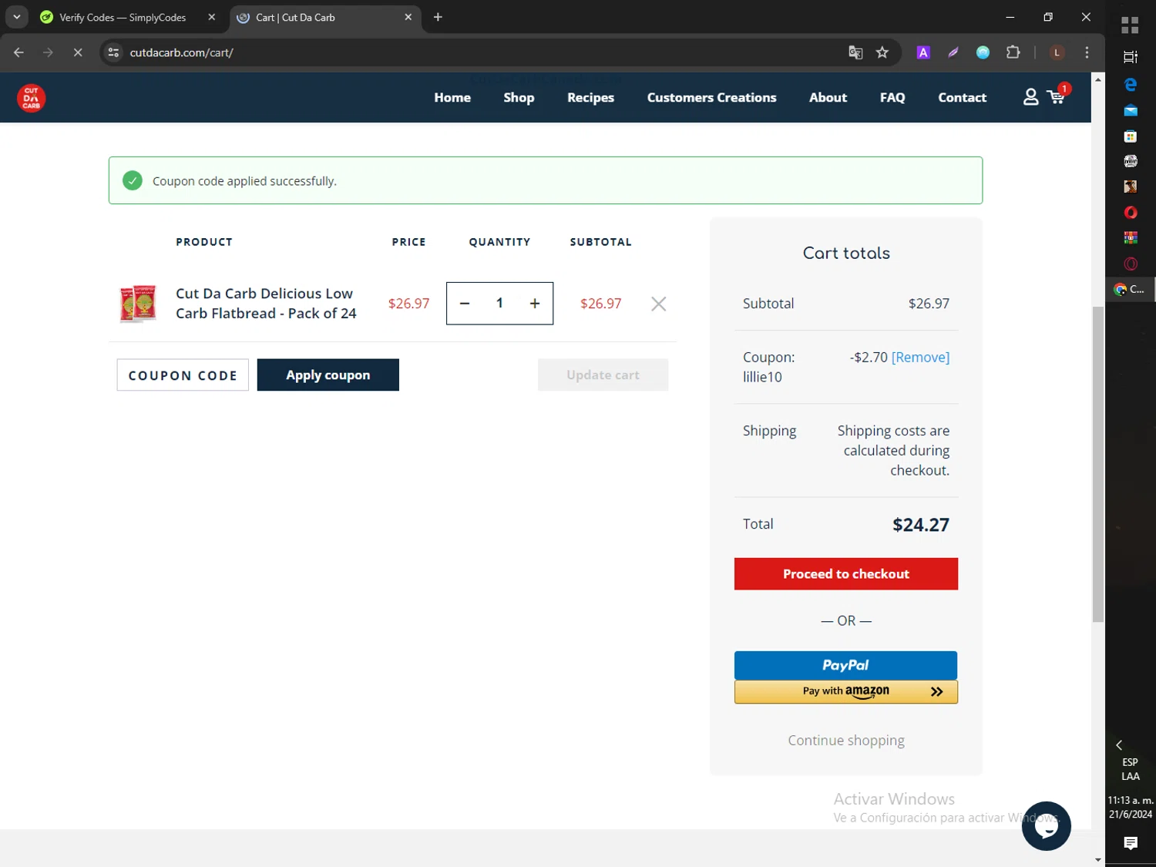1156x867 pixels.
Task: Close the Cart | Cut Da Carb tab
Action: pos(408,17)
